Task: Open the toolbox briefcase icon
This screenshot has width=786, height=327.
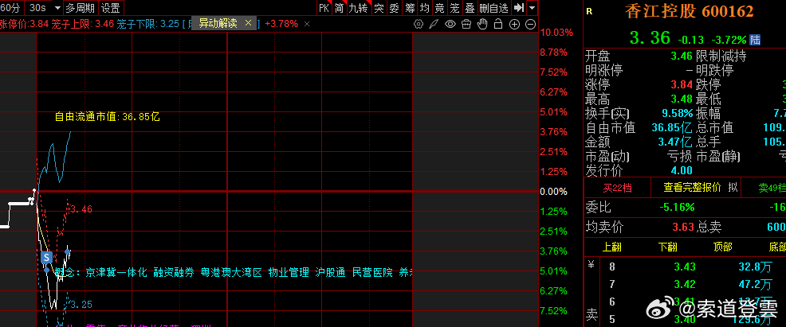Action: point(466,24)
